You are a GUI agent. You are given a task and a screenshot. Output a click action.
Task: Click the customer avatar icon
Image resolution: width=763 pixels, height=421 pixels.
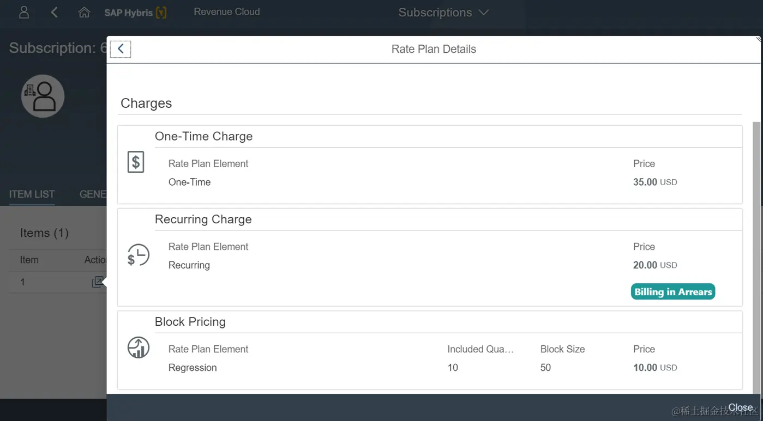pyautogui.click(x=43, y=96)
